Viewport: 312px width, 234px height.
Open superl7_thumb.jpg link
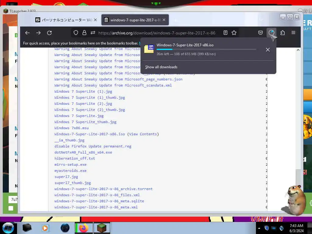(x=73, y=183)
